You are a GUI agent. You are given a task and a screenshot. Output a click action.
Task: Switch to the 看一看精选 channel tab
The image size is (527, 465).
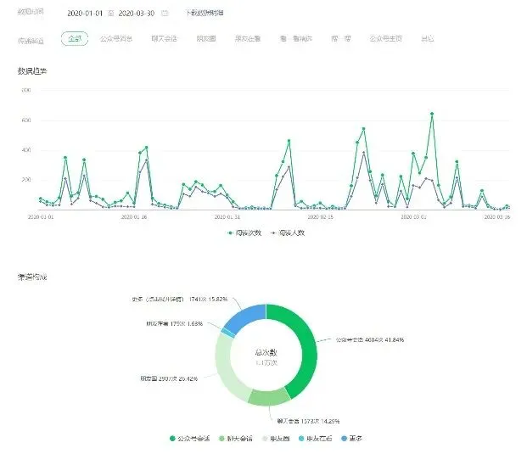pos(296,39)
